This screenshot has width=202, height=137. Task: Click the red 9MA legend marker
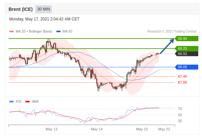pos(28,102)
